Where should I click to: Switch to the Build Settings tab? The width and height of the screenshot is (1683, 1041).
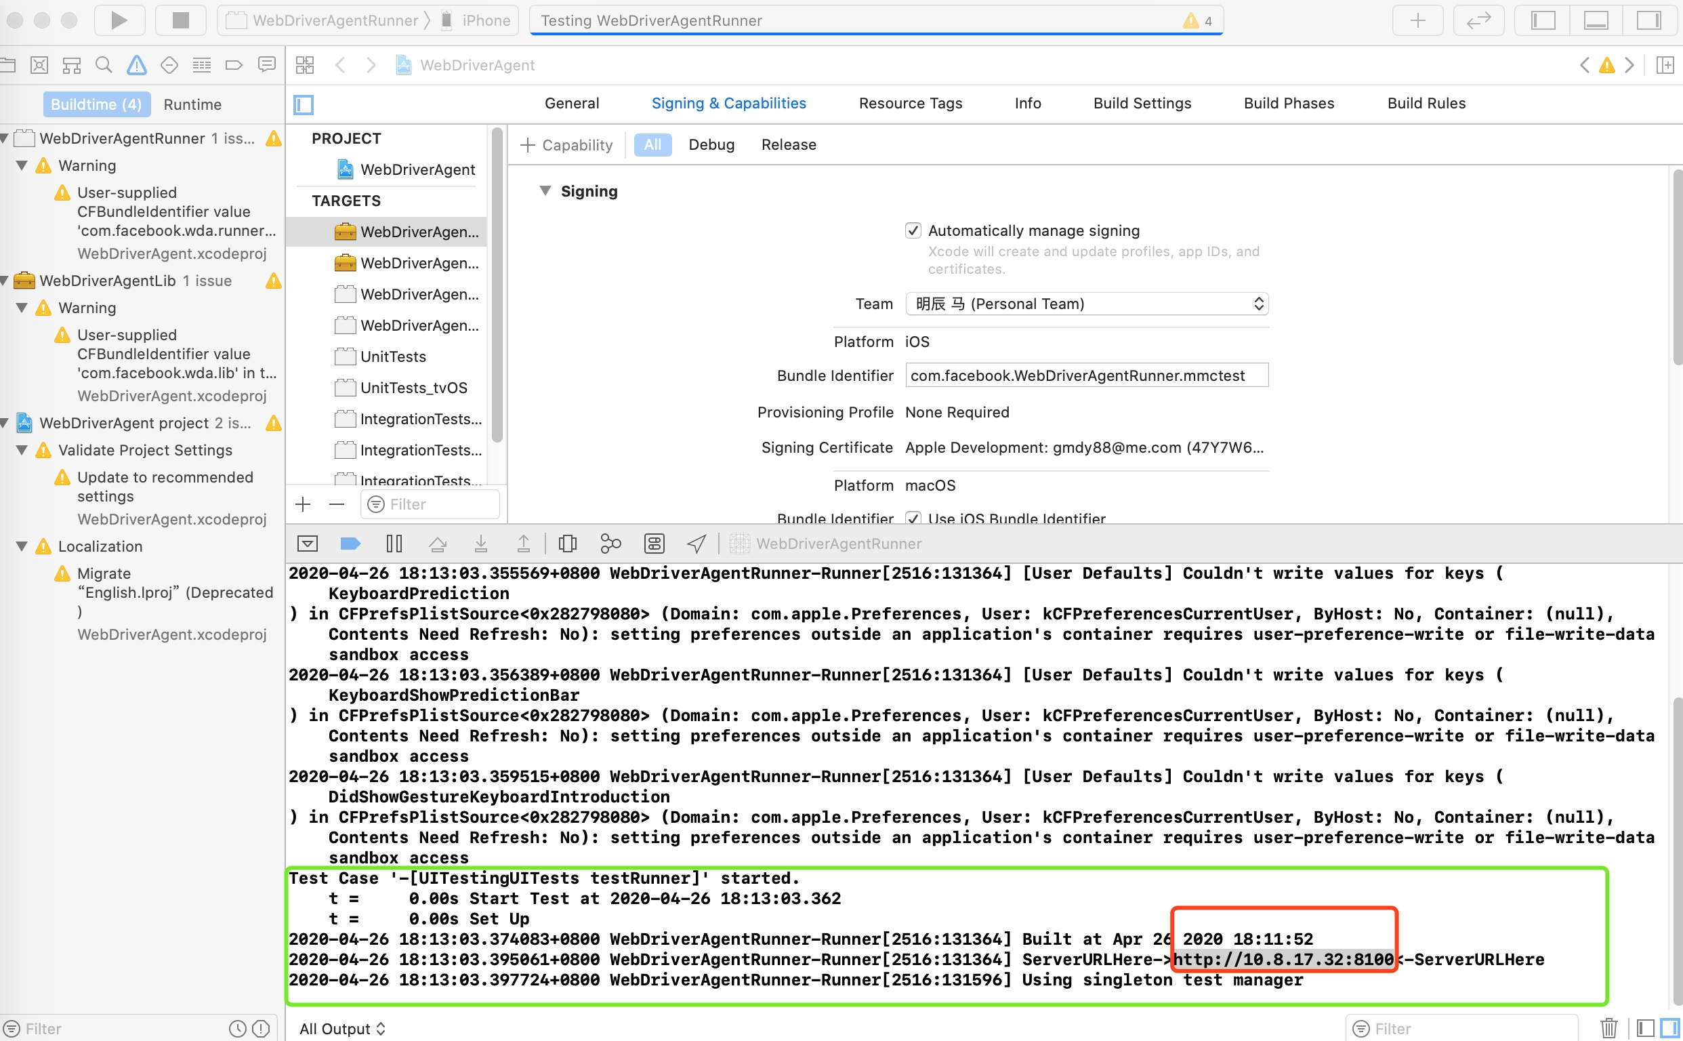click(1141, 103)
